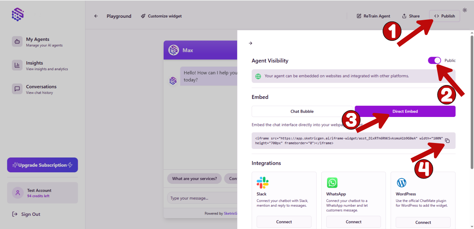Click the SketricGen logo
The image size is (474, 229).
(17, 14)
